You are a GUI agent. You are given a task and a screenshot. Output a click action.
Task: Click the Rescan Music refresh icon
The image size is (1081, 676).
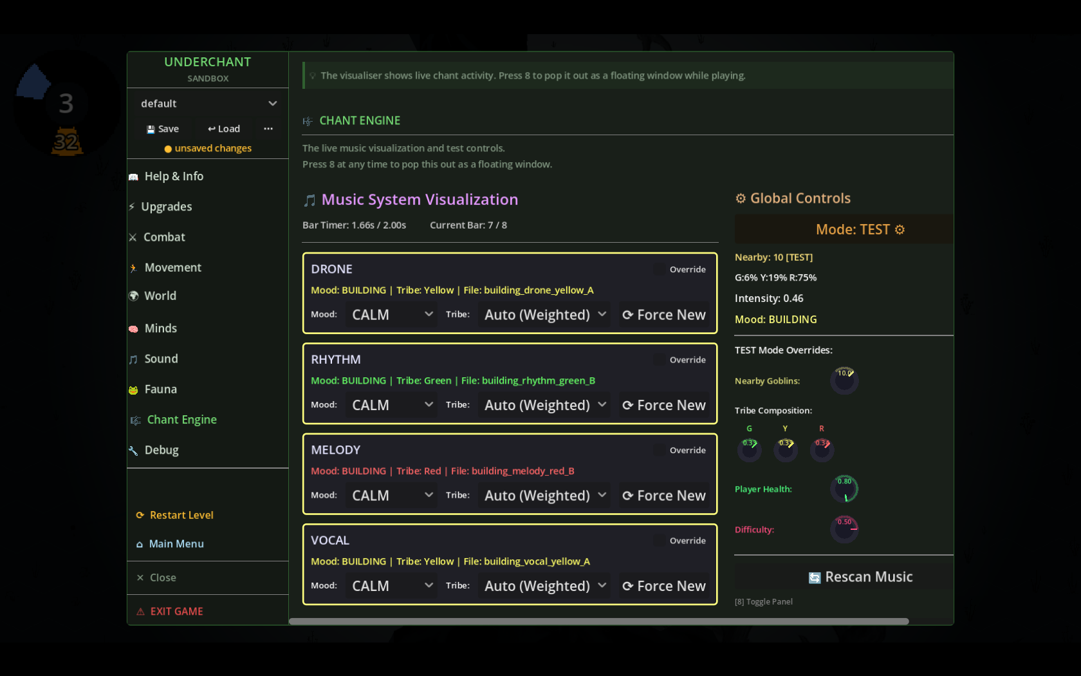pyautogui.click(x=815, y=577)
